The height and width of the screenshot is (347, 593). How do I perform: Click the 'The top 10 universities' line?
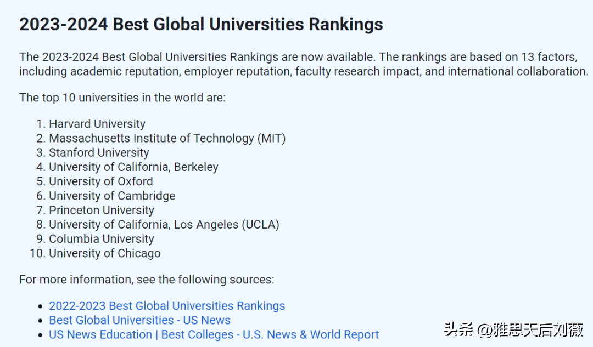(122, 98)
